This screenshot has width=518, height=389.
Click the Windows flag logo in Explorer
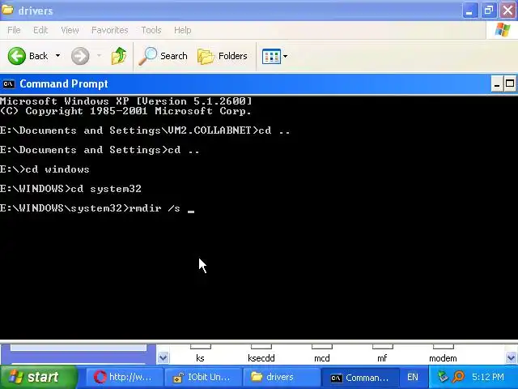coord(502,30)
